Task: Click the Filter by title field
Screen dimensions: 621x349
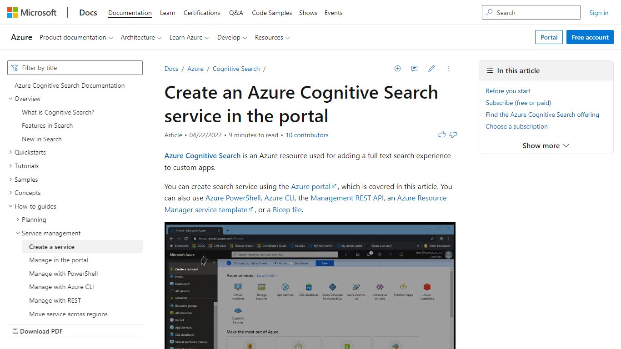Action: tap(75, 68)
